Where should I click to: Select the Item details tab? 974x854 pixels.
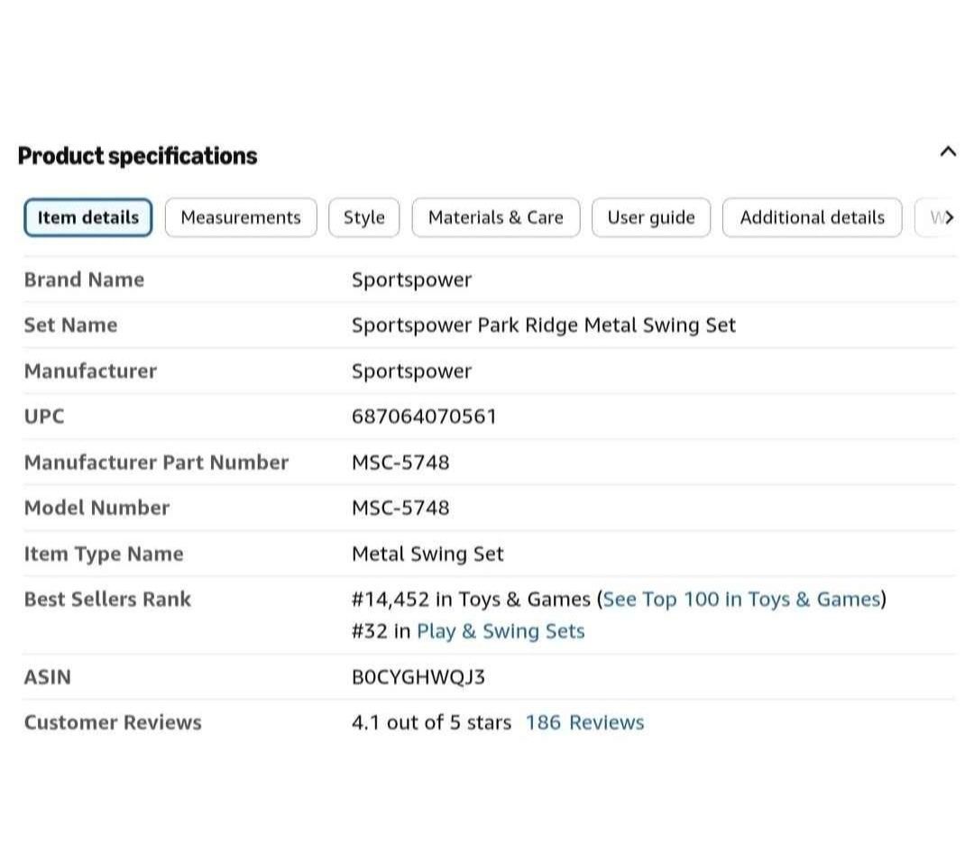(88, 217)
